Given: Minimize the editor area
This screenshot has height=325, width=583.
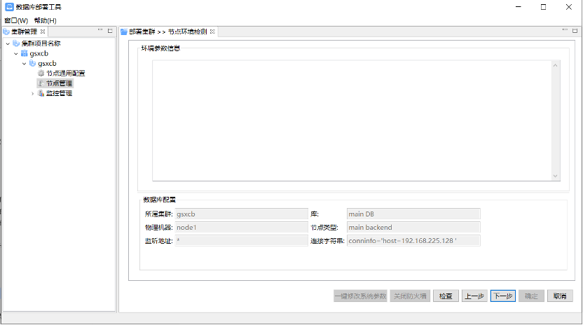Looking at the screenshot, I should tap(565, 29).
